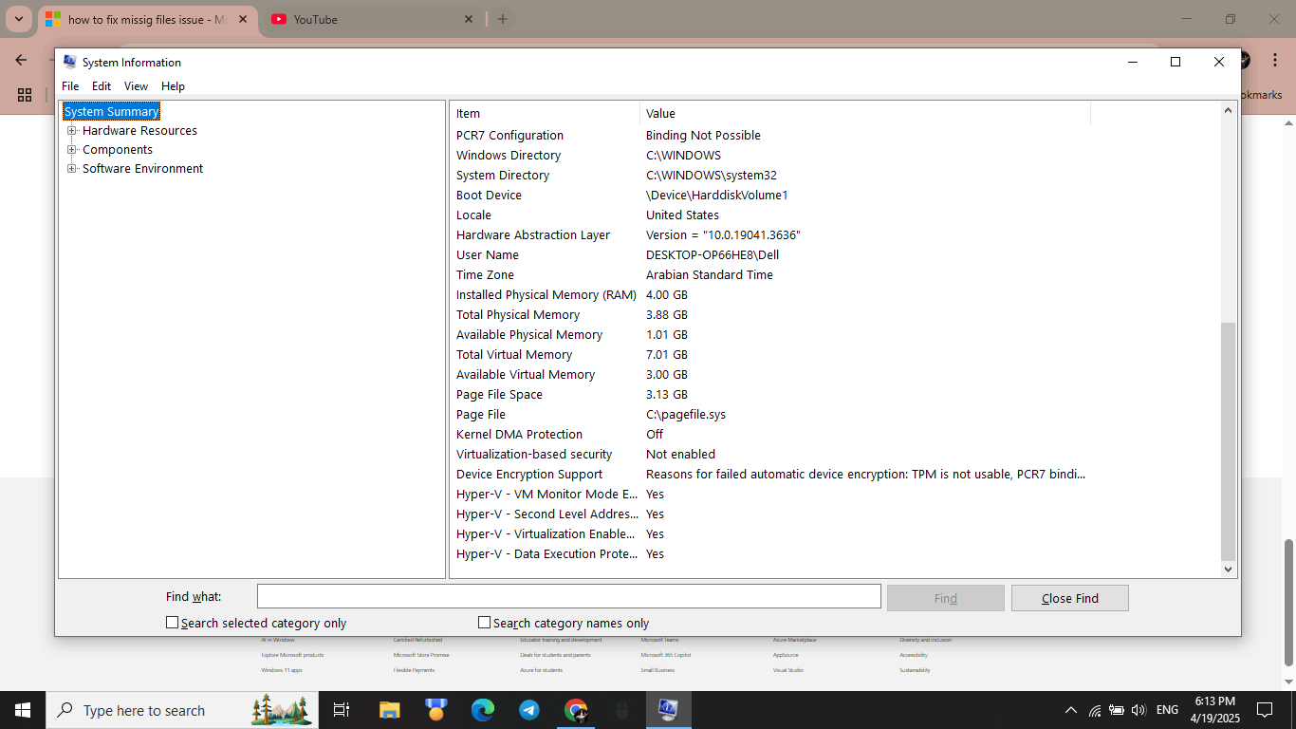
Task: Click the Find what input field
Action: click(569, 596)
